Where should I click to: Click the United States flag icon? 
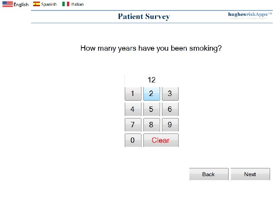8,4
